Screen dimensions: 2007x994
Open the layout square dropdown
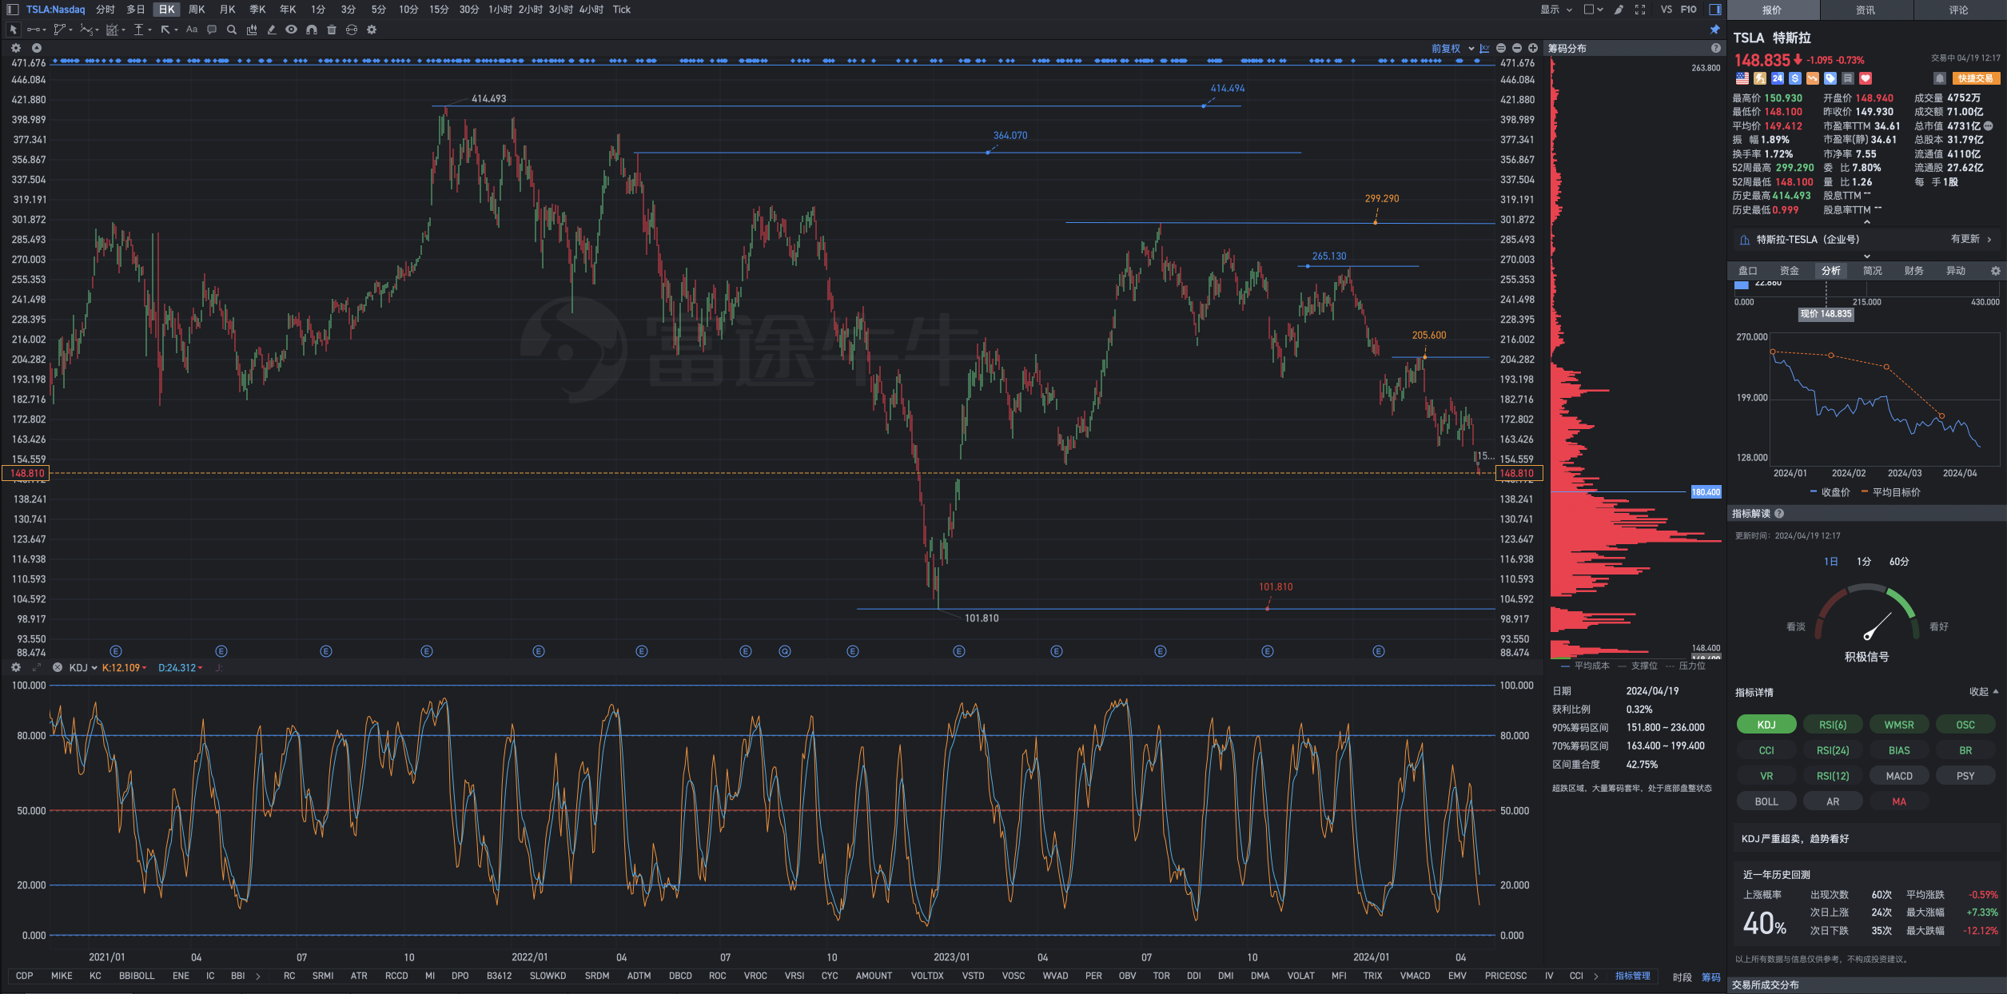point(1593,10)
